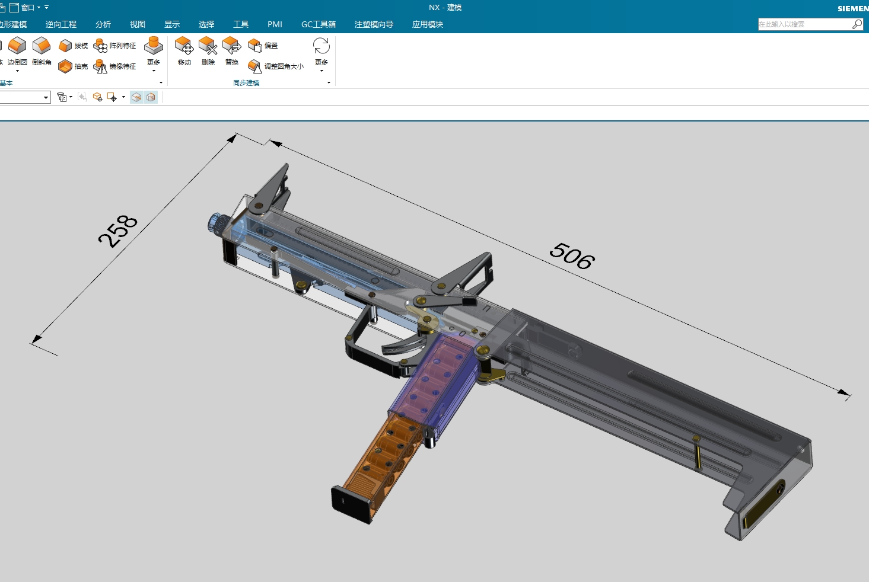Open the 同步建模 group expander arrow
The height and width of the screenshot is (582, 869).
pos(329,83)
